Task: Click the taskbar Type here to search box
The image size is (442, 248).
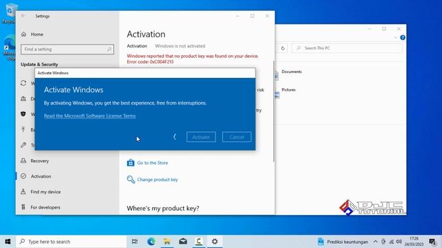Action: (71, 242)
